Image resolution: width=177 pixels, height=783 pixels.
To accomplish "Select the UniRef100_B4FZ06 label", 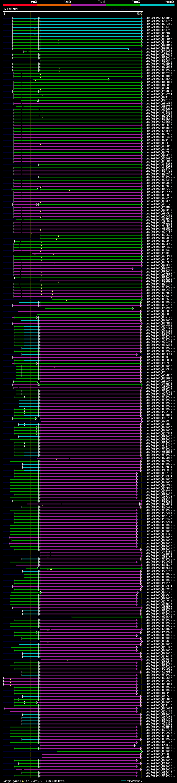I will coord(159,189).
